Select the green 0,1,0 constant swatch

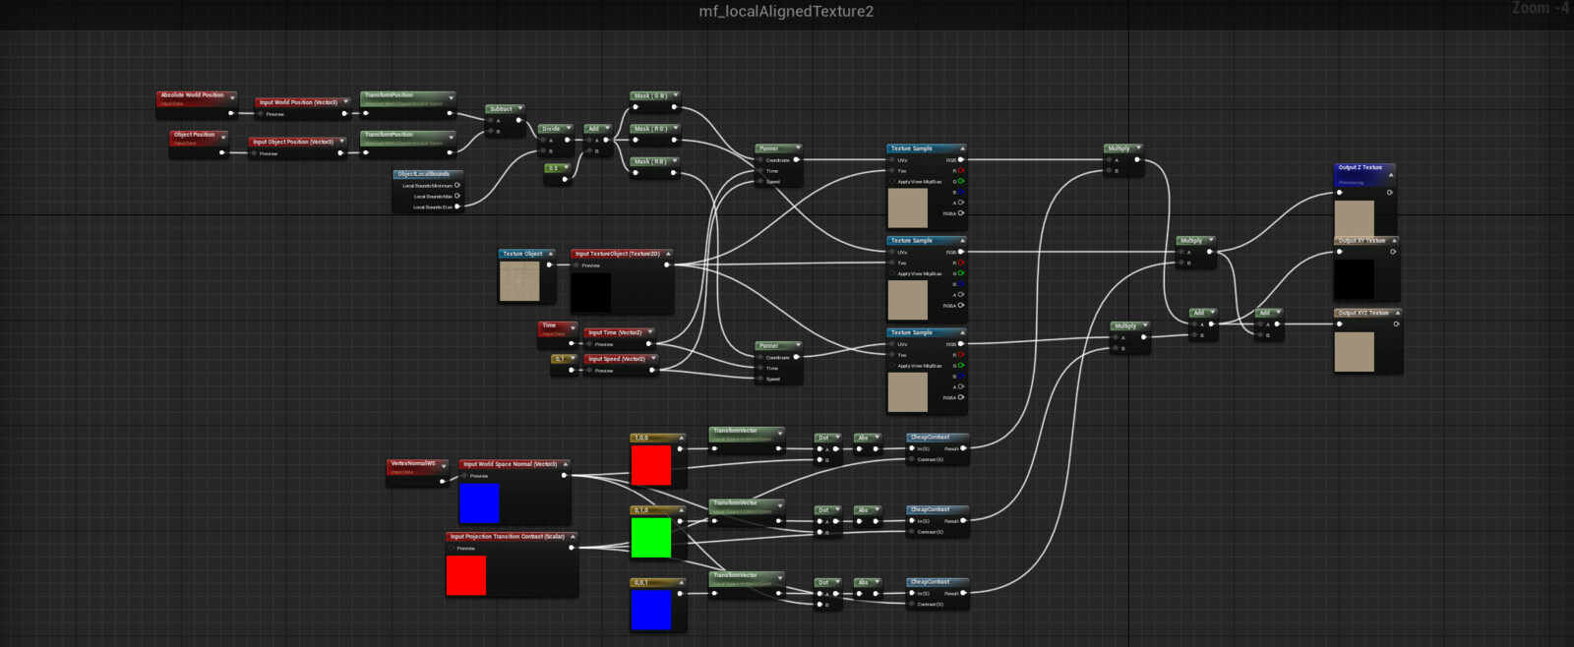coord(650,538)
